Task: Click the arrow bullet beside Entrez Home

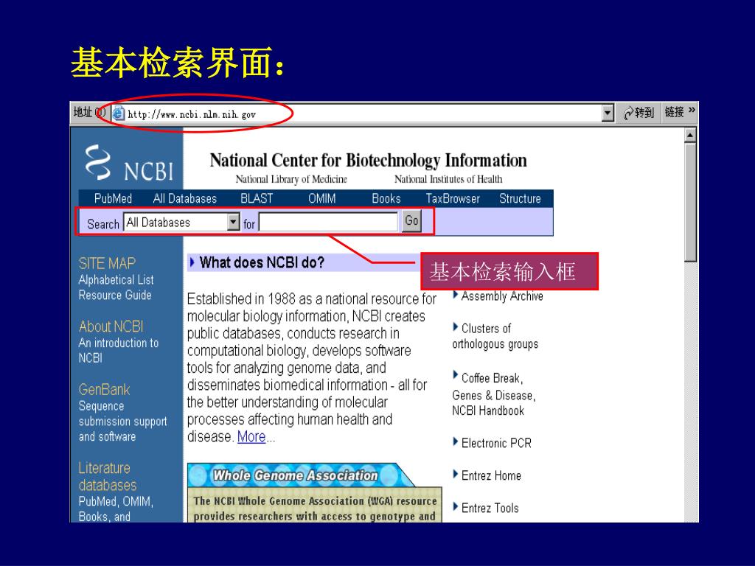Action: [456, 474]
